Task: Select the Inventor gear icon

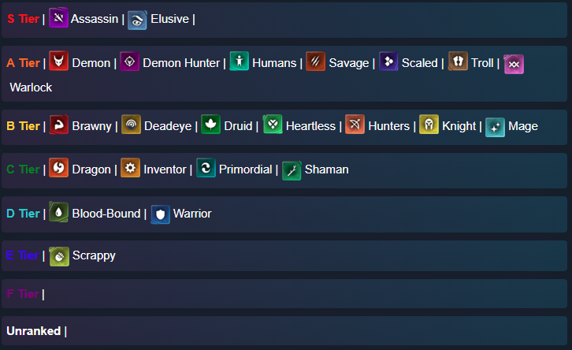Action: [131, 169]
